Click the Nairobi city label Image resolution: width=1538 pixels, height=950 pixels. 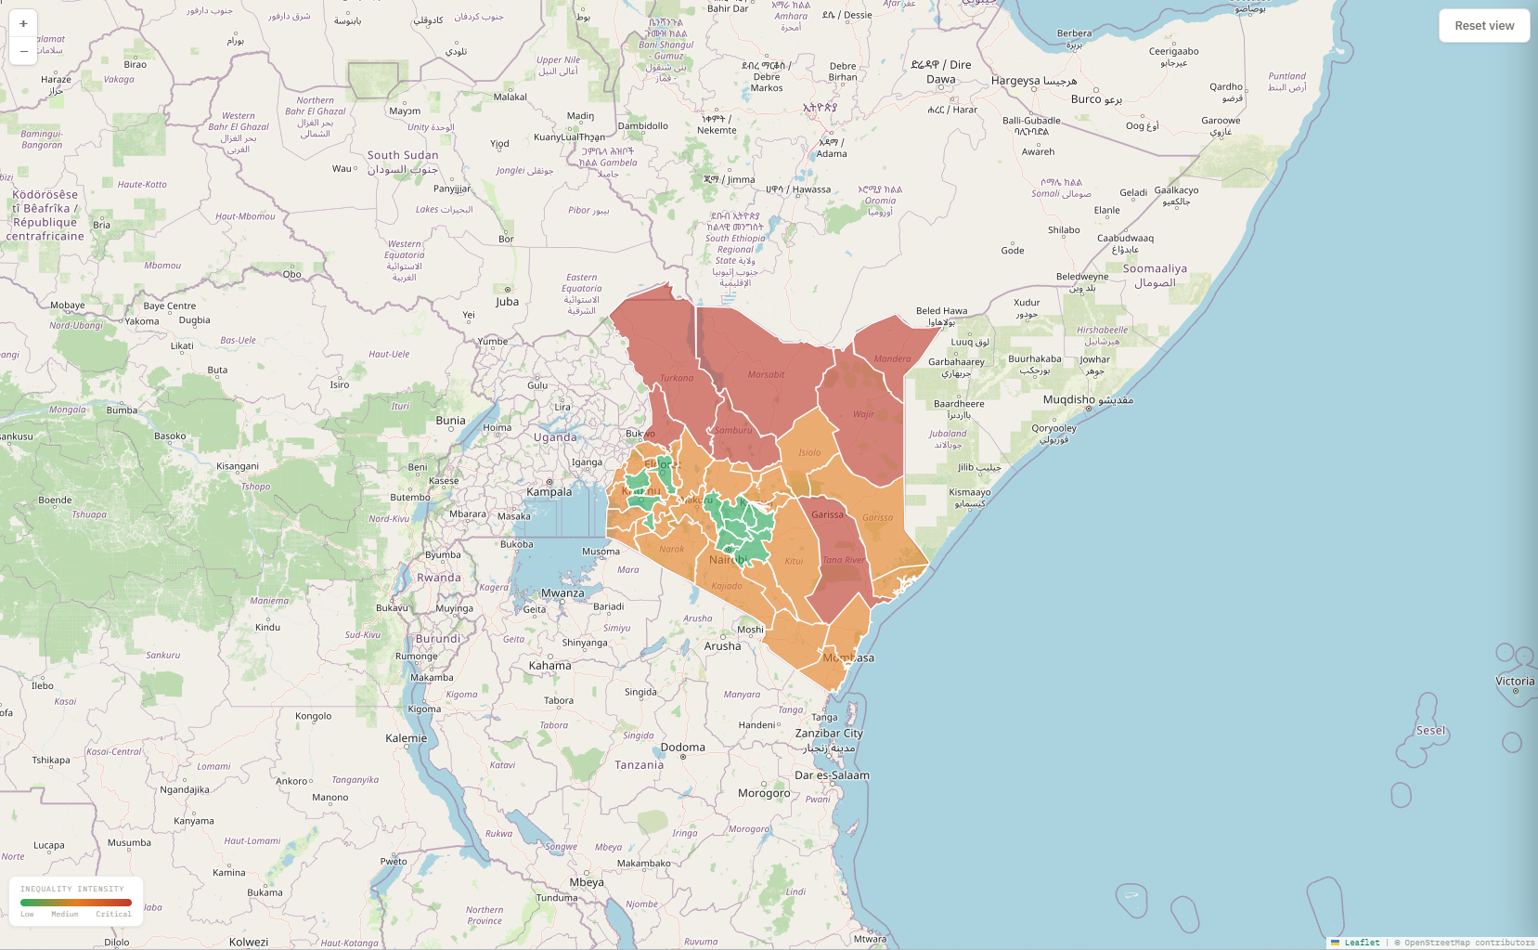pos(729,560)
